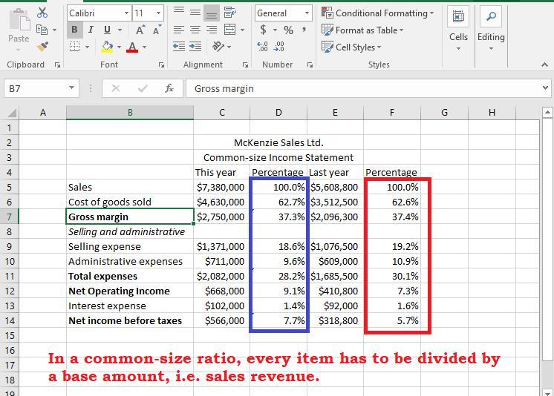Image resolution: width=554 pixels, height=396 pixels.
Task: Increase Decimal places
Action: [262, 47]
